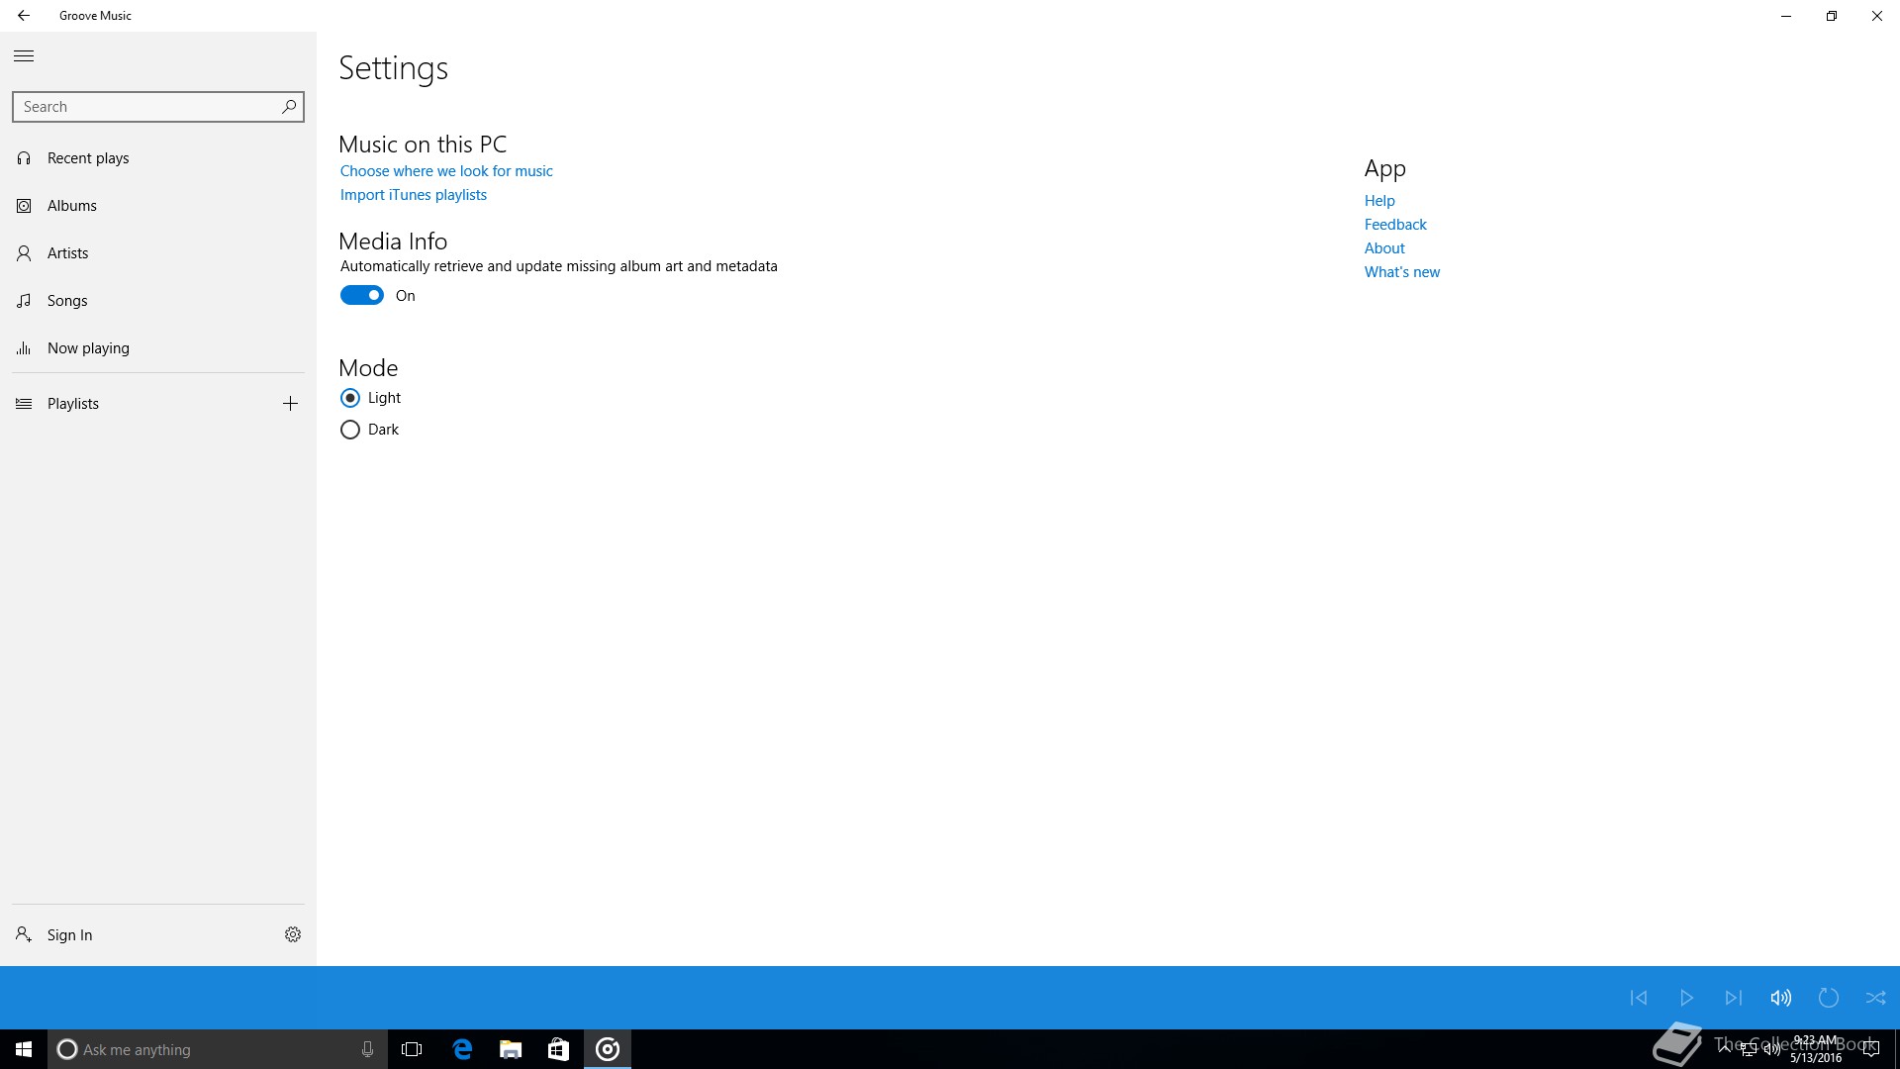This screenshot has width=1900, height=1069.
Task: Skip to next track
Action: 1733,998
